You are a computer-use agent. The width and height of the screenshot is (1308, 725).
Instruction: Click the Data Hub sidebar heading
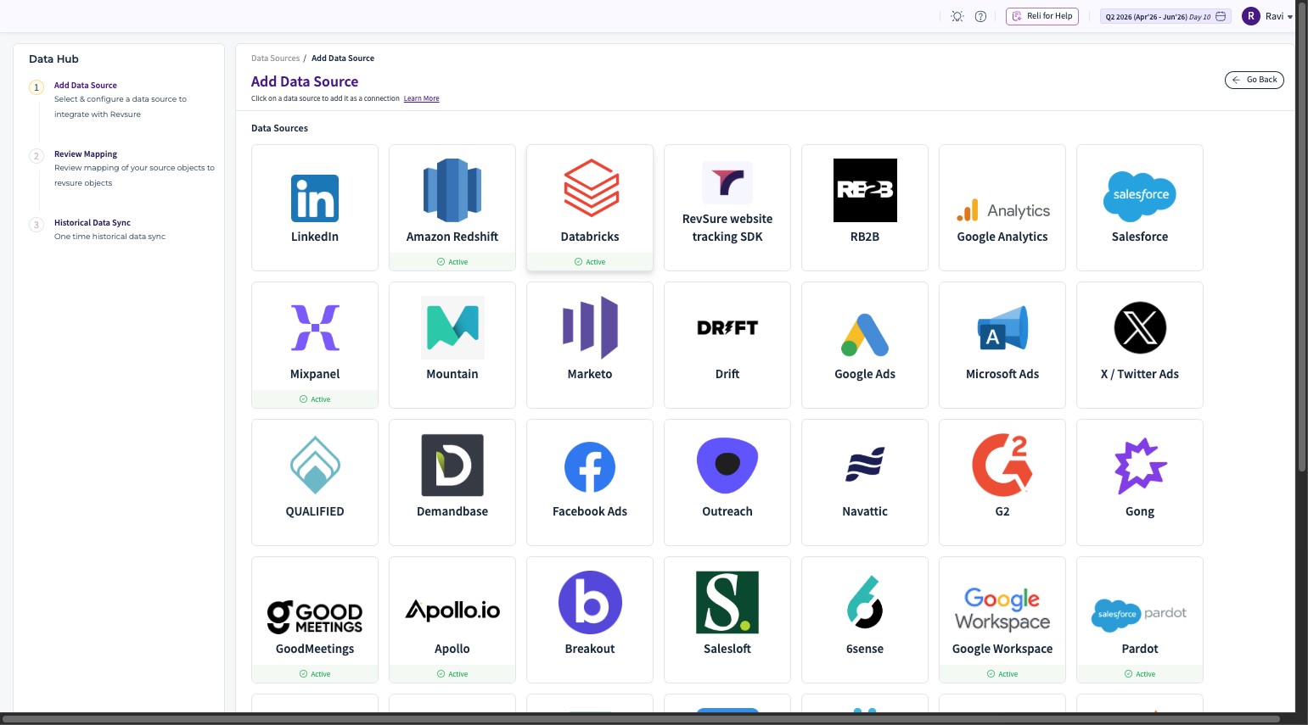pyautogui.click(x=53, y=59)
